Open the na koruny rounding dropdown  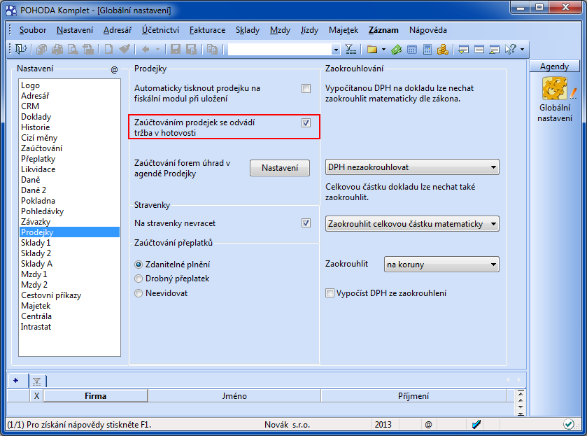441,264
